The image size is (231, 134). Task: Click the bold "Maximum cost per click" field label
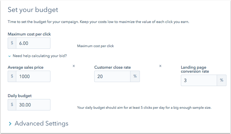tap(29, 34)
